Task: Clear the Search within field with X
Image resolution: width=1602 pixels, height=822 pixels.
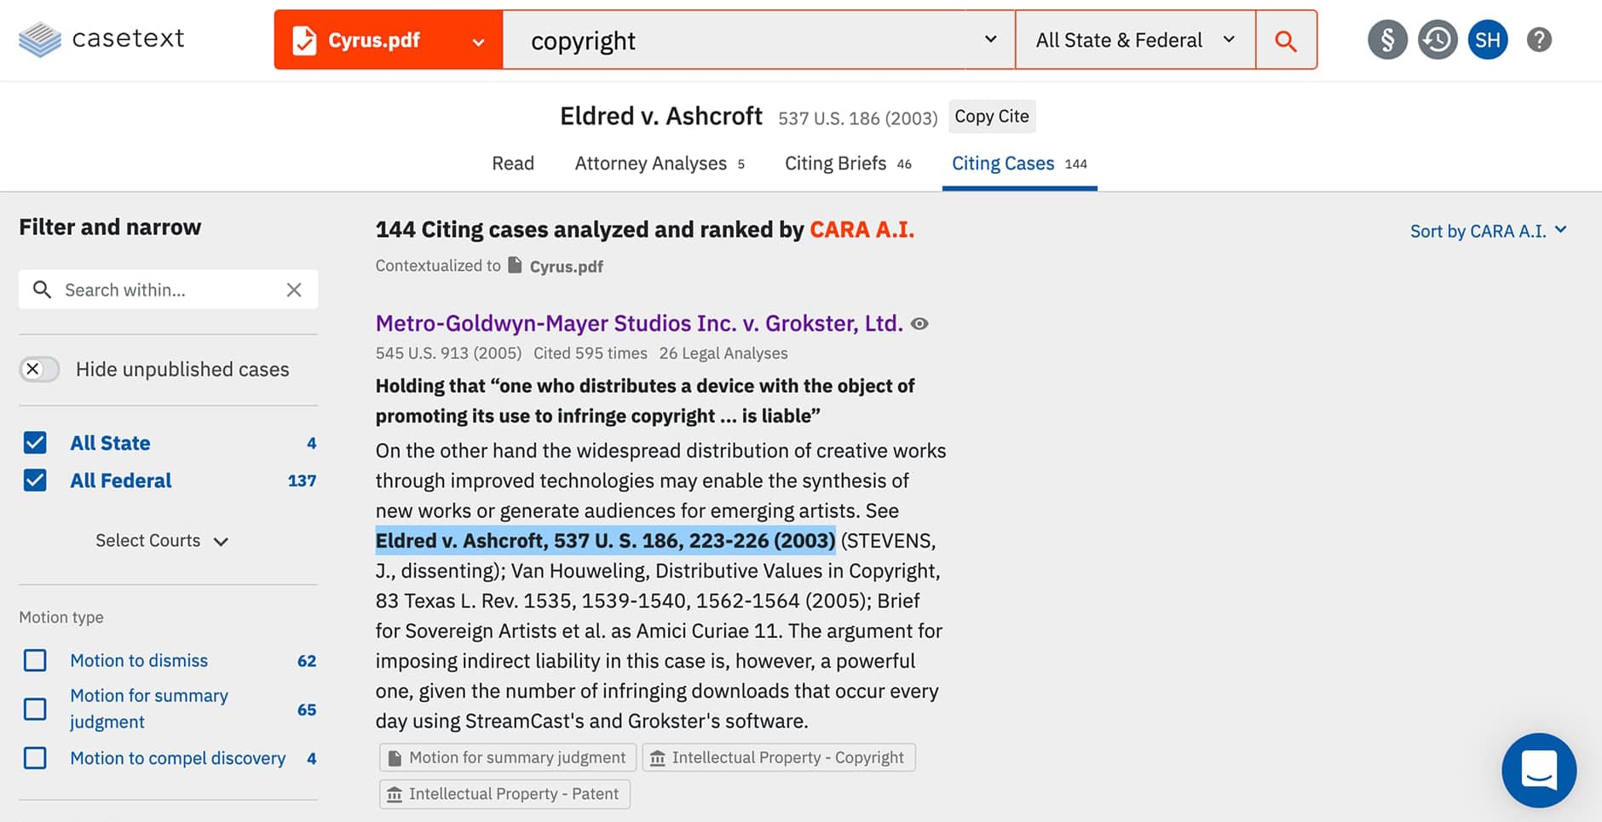Action: 294,290
